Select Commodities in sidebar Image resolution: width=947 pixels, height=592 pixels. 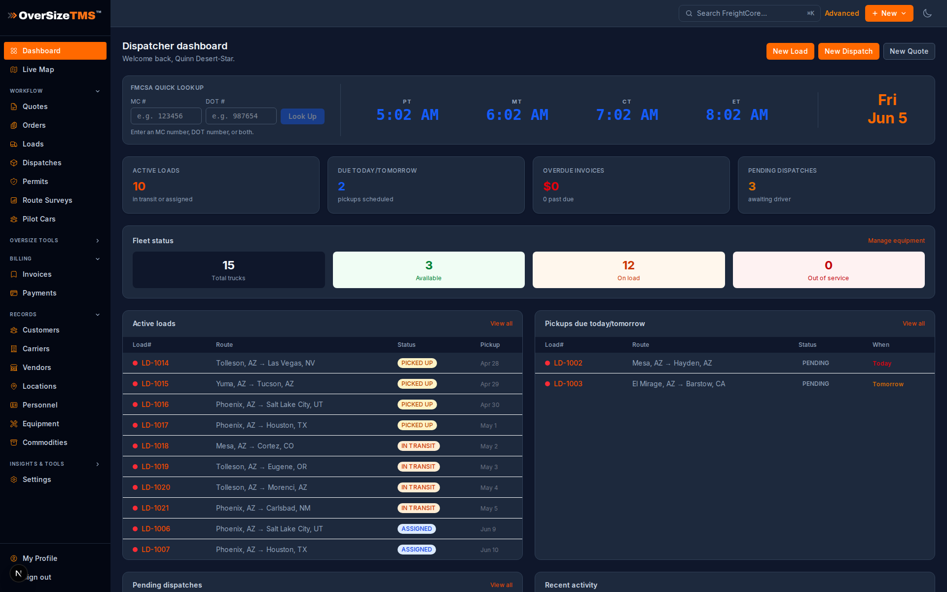click(x=55, y=443)
